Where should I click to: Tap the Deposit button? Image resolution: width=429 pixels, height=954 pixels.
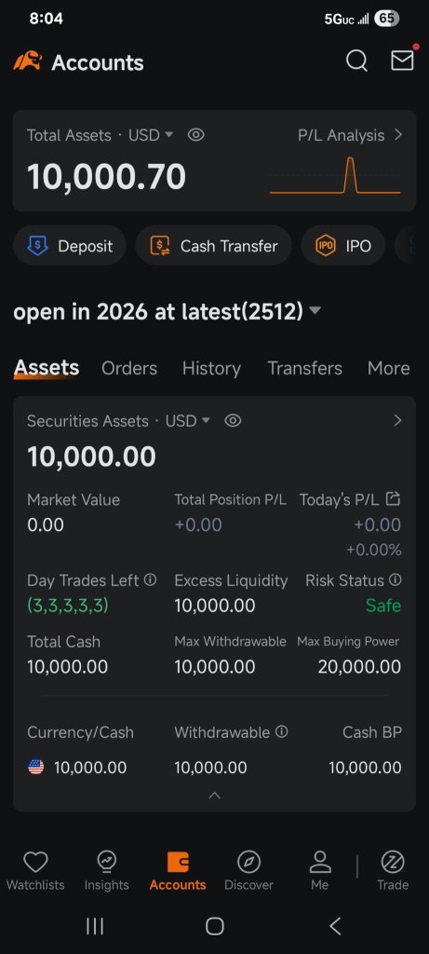(x=70, y=246)
